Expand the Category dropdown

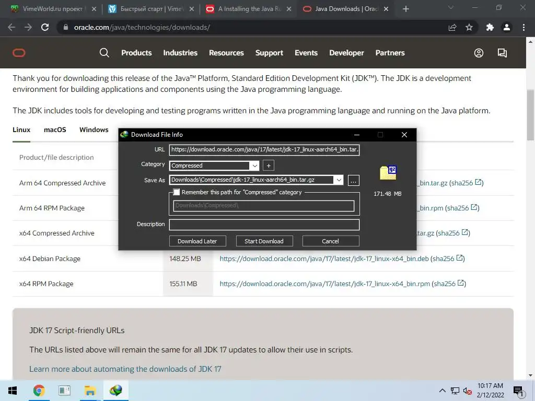pos(254,166)
